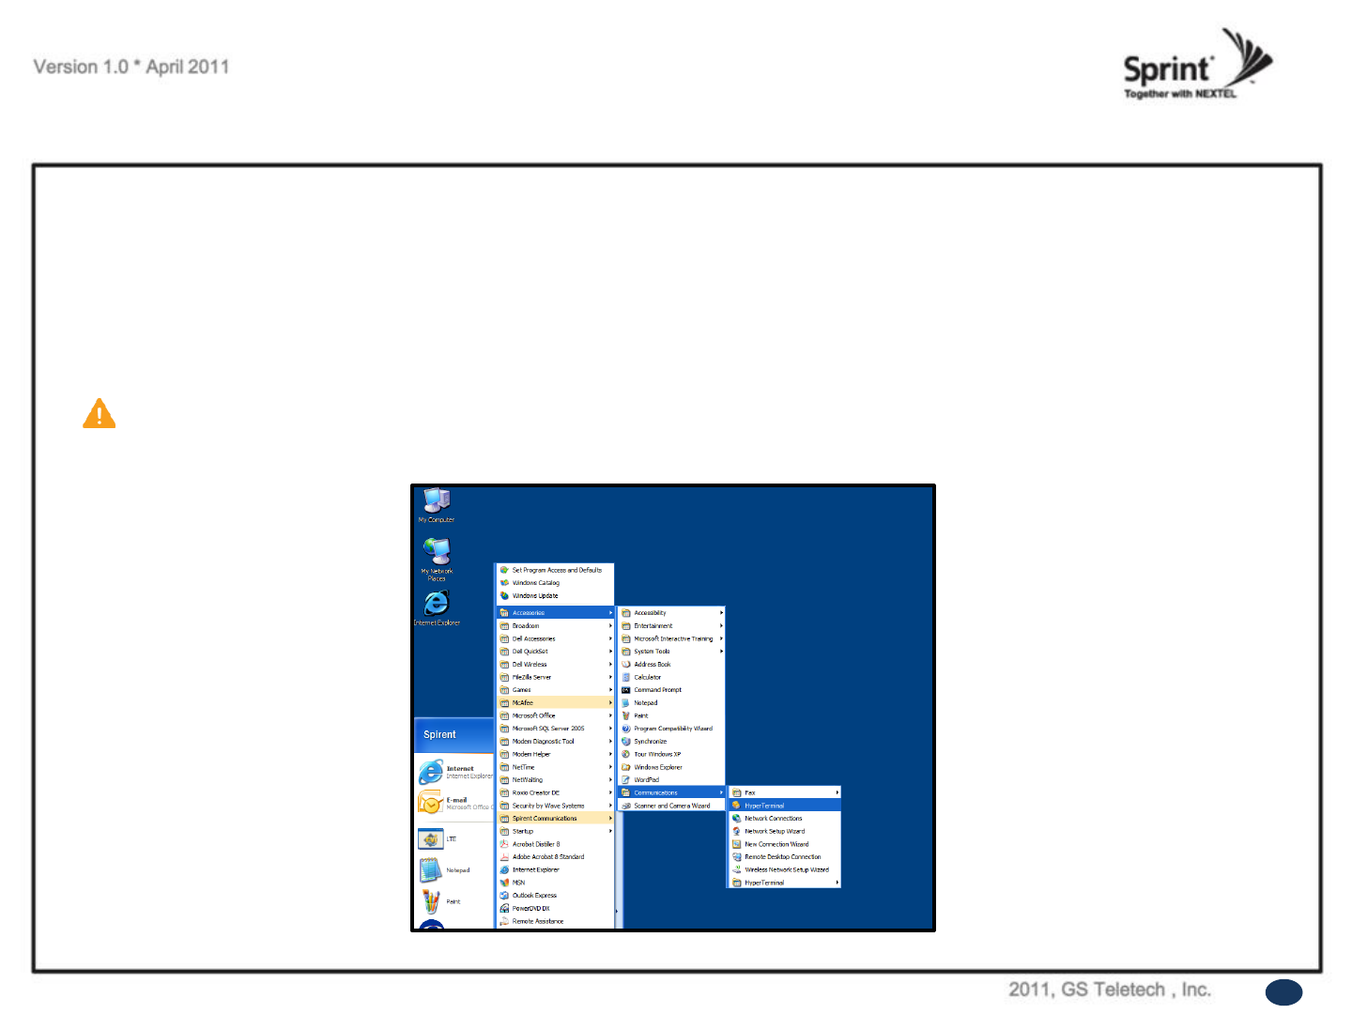1352x1014 pixels.
Task: Select the Accessories program folder
Action: point(556,613)
